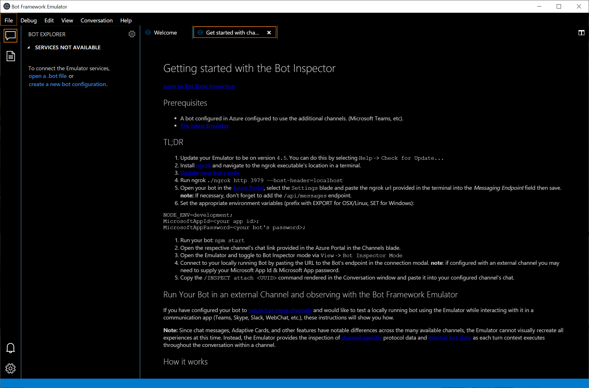The height and width of the screenshot is (388, 589).
Task: Click 'NODE_ENV=development;' code line
Action: coord(198,215)
